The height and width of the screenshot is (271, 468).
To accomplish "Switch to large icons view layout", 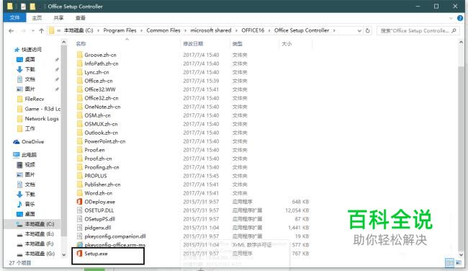I will (458, 262).
